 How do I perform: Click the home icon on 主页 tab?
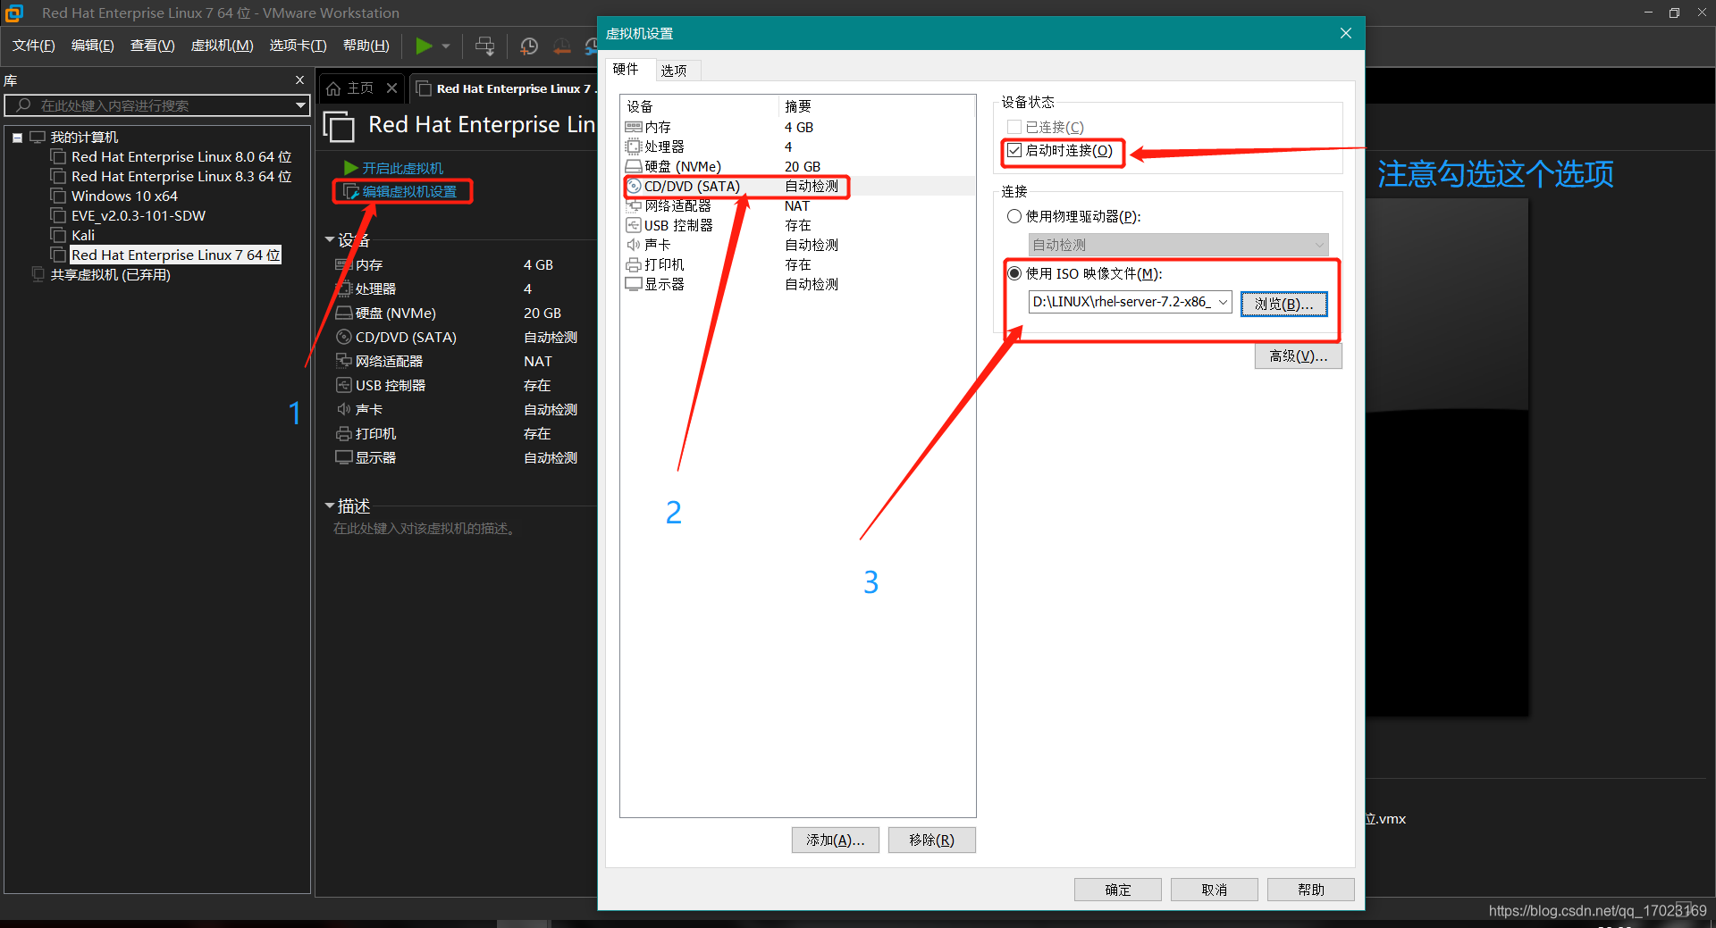[333, 88]
